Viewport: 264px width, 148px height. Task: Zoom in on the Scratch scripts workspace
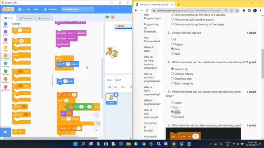pyautogui.click(x=96, y=115)
